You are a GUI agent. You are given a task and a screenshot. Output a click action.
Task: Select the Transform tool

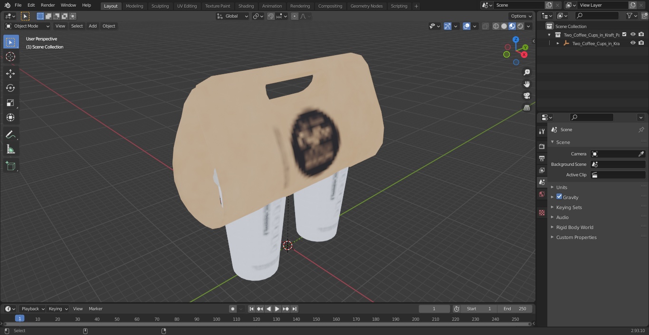pyautogui.click(x=10, y=117)
